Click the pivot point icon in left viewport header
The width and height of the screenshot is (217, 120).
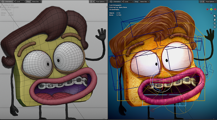(3, 2)
